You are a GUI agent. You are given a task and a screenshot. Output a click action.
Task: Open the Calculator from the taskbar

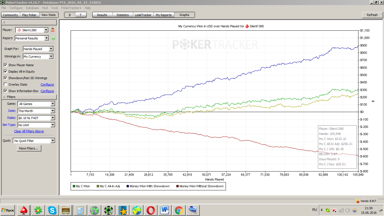[80, 210]
